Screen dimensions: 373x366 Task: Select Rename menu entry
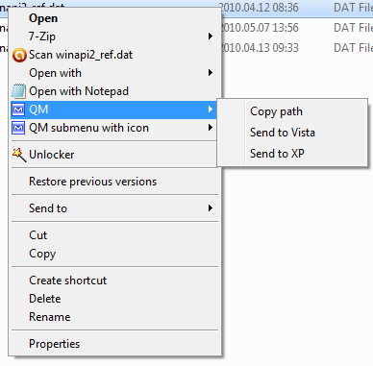(x=50, y=317)
